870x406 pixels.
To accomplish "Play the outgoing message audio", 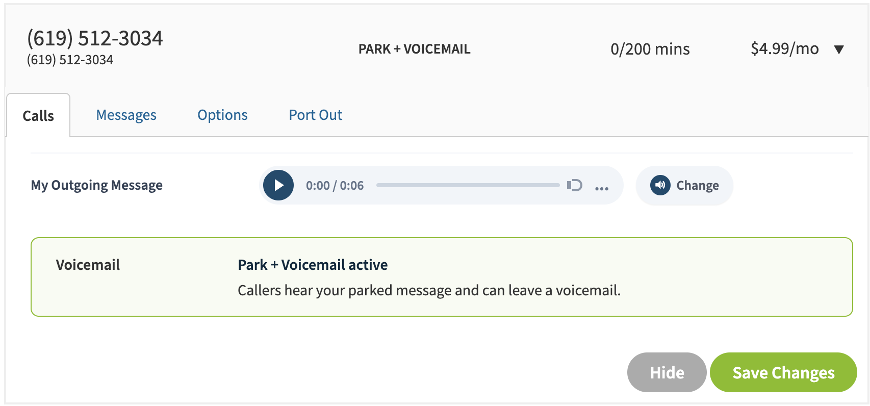I will tap(278, 185).
